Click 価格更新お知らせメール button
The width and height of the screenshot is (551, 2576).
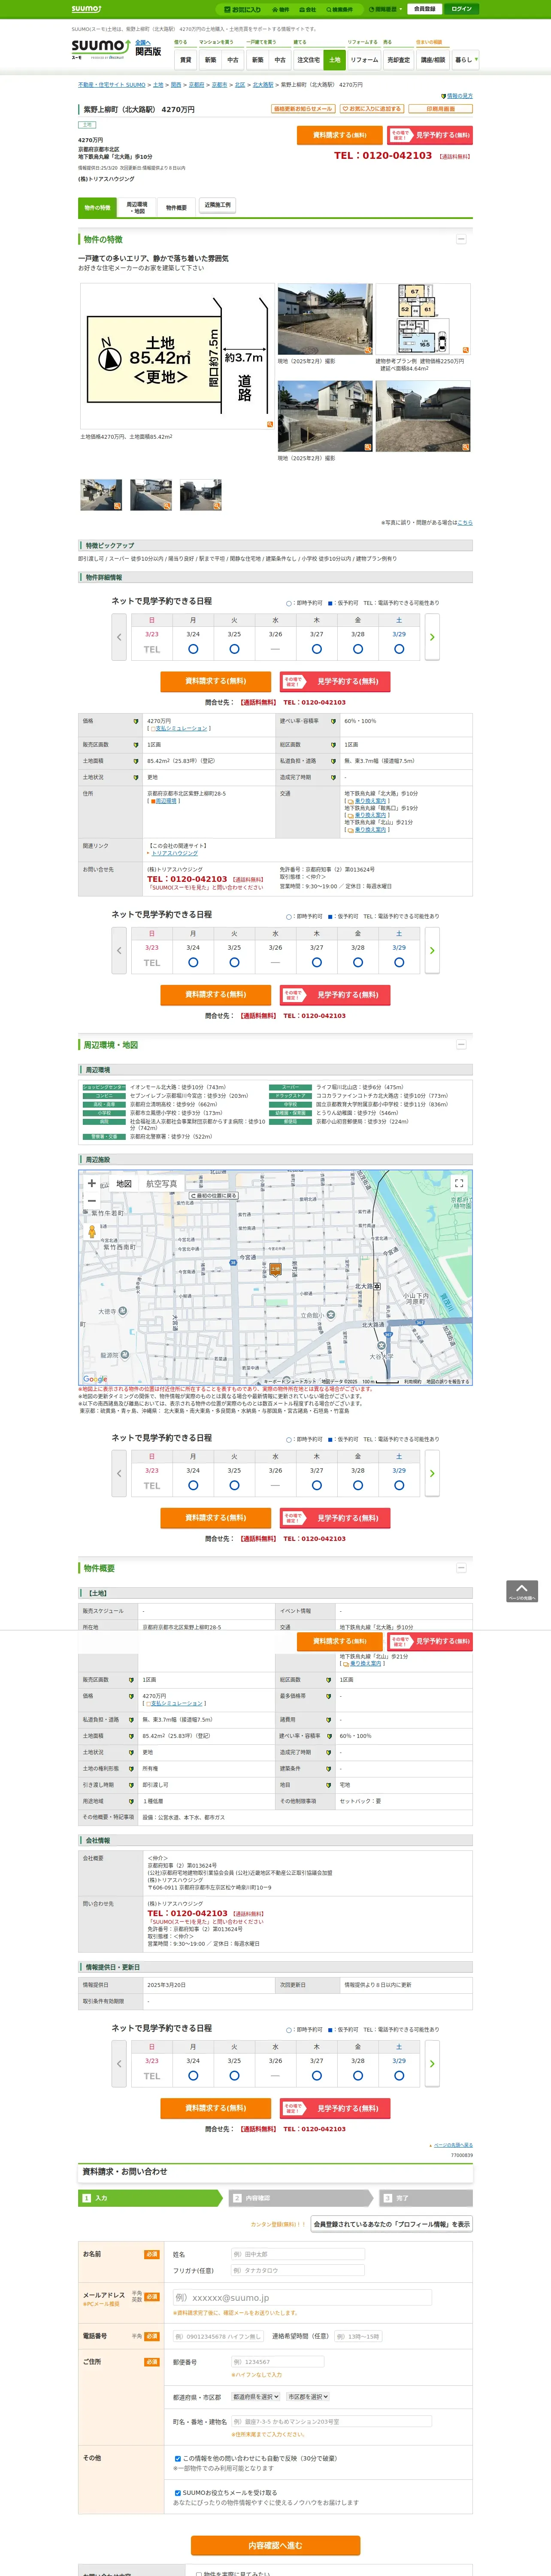pos(303,109)
